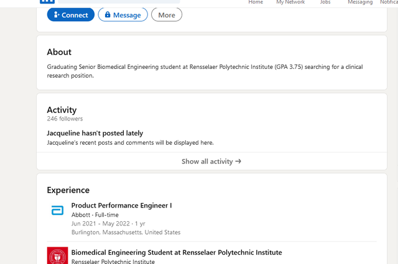Open Biomedical Engineering Student at Rensselaer entry
This screenshot has height=264, width=398.
177,252
